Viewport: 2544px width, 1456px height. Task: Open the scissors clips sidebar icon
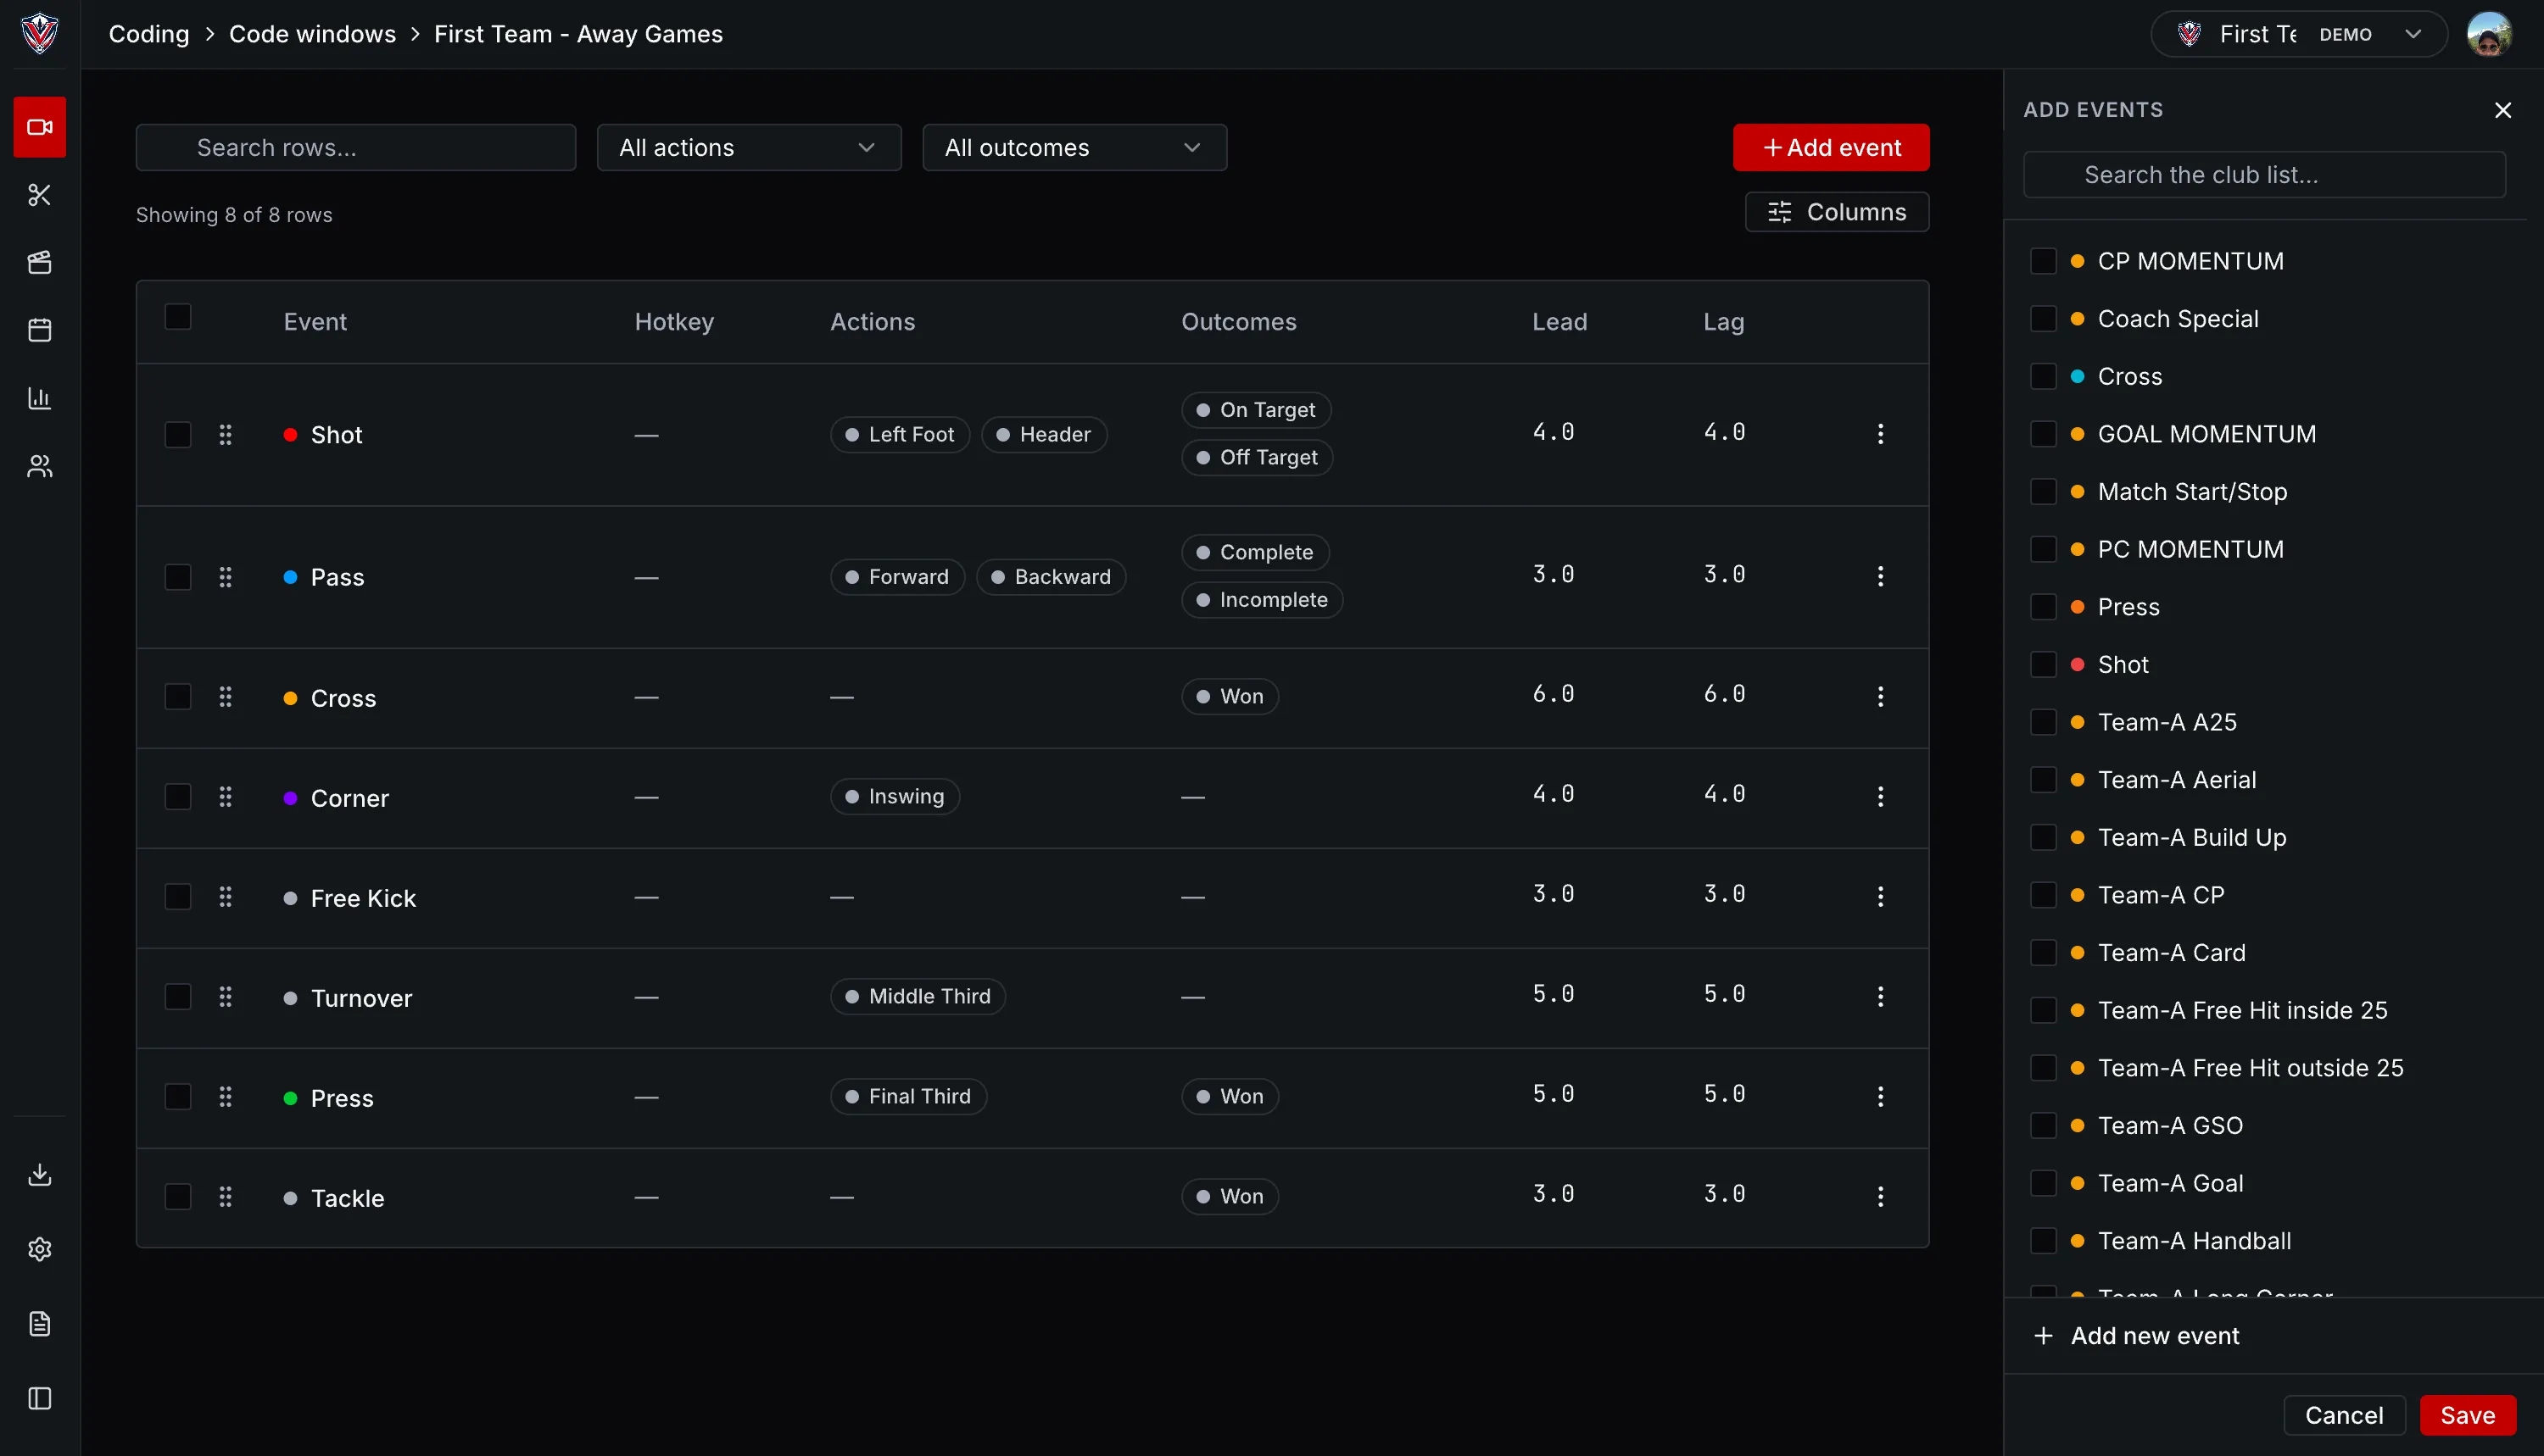[40, 195]
